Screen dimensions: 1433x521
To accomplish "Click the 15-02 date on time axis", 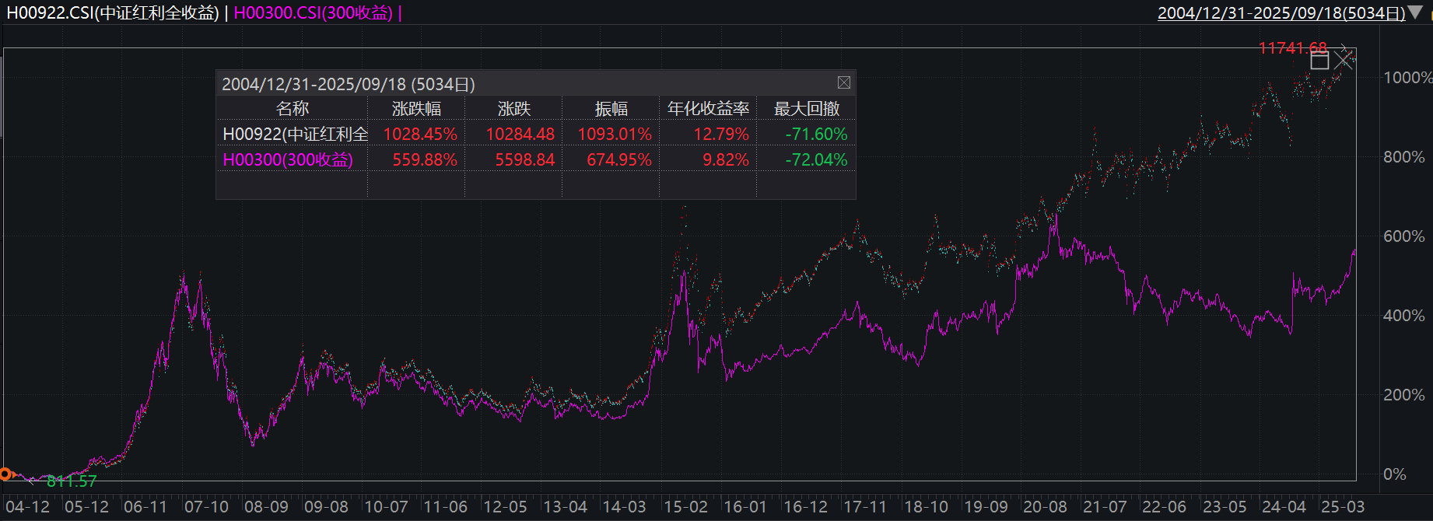I will point(685,507).
